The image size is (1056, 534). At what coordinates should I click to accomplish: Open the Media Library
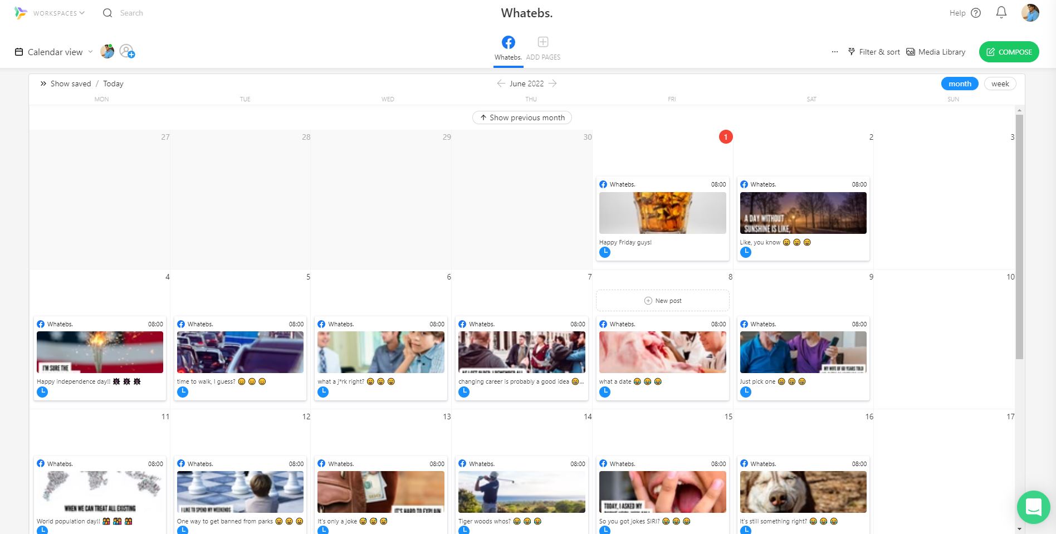point(936,52)
